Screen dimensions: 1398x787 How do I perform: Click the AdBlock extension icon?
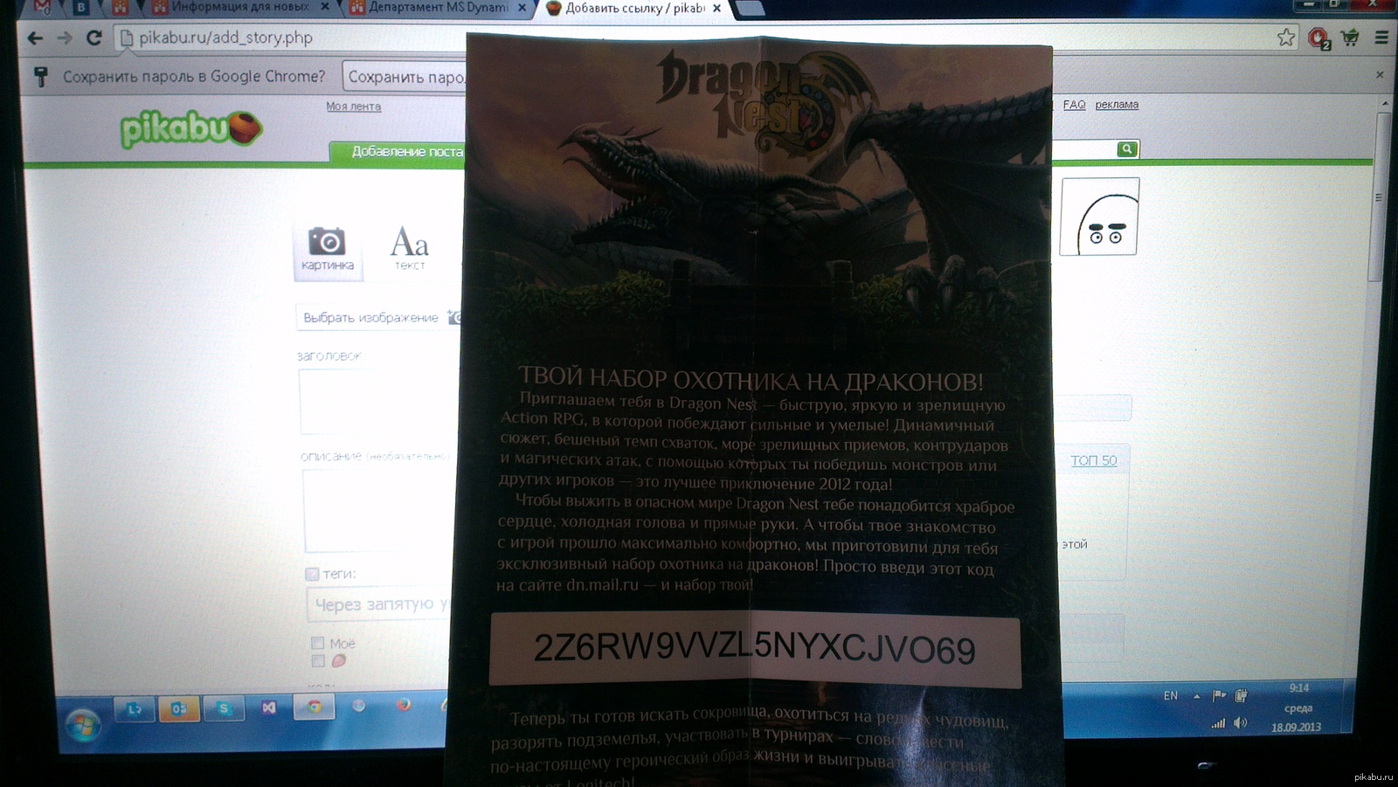point(1318,38)
